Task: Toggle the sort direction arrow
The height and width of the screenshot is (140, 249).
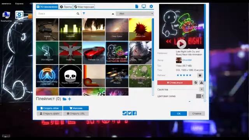Action: (x=113, y=14)
